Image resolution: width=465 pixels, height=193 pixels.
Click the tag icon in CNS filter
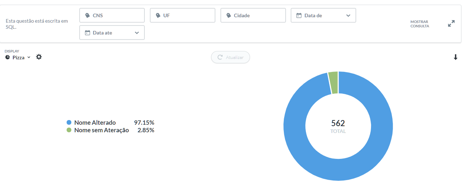[x=87, y=15]
